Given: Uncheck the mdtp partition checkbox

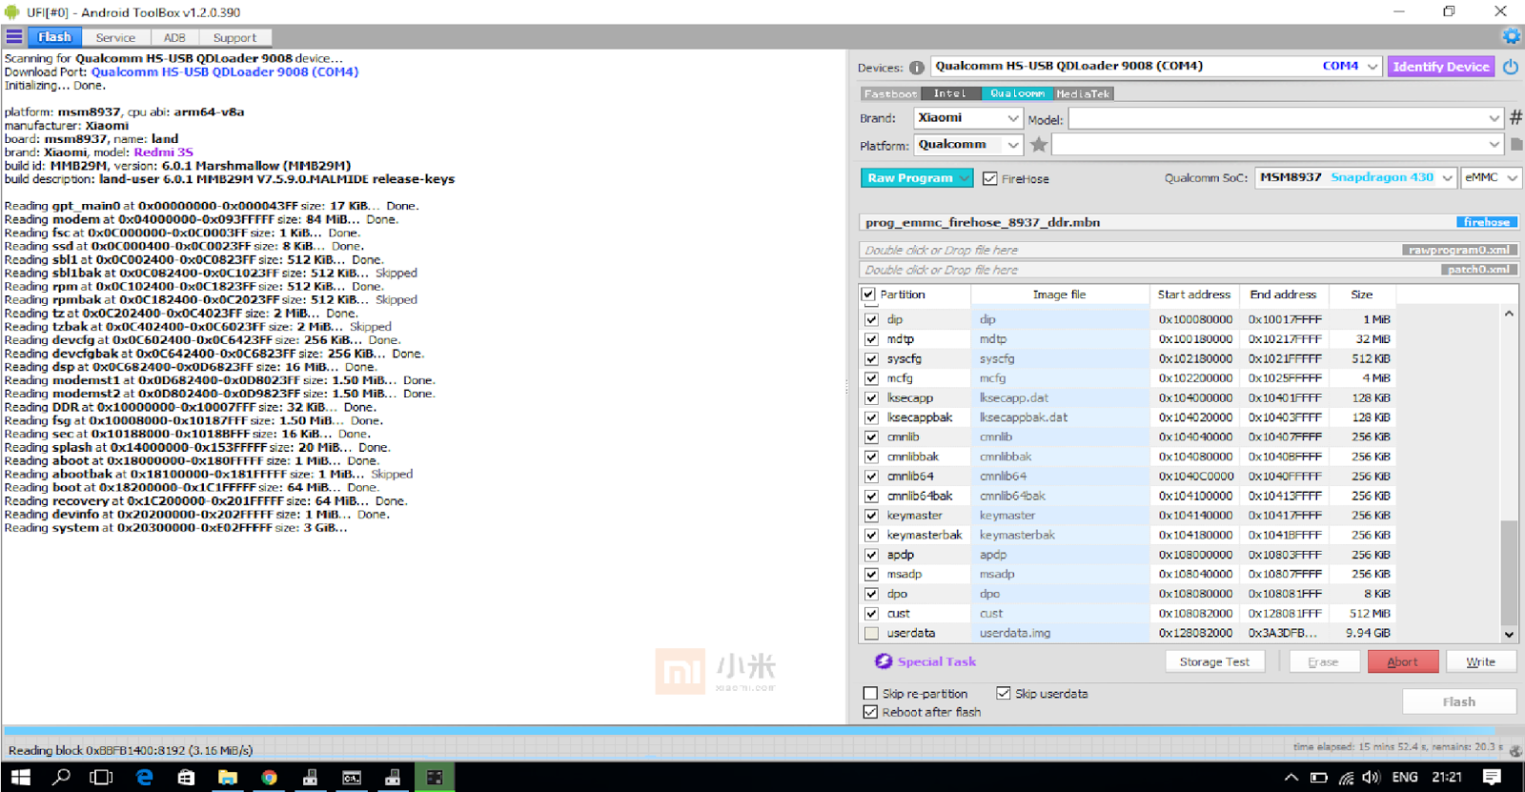Looking at the screenshot, I should (x=871, y=339).
